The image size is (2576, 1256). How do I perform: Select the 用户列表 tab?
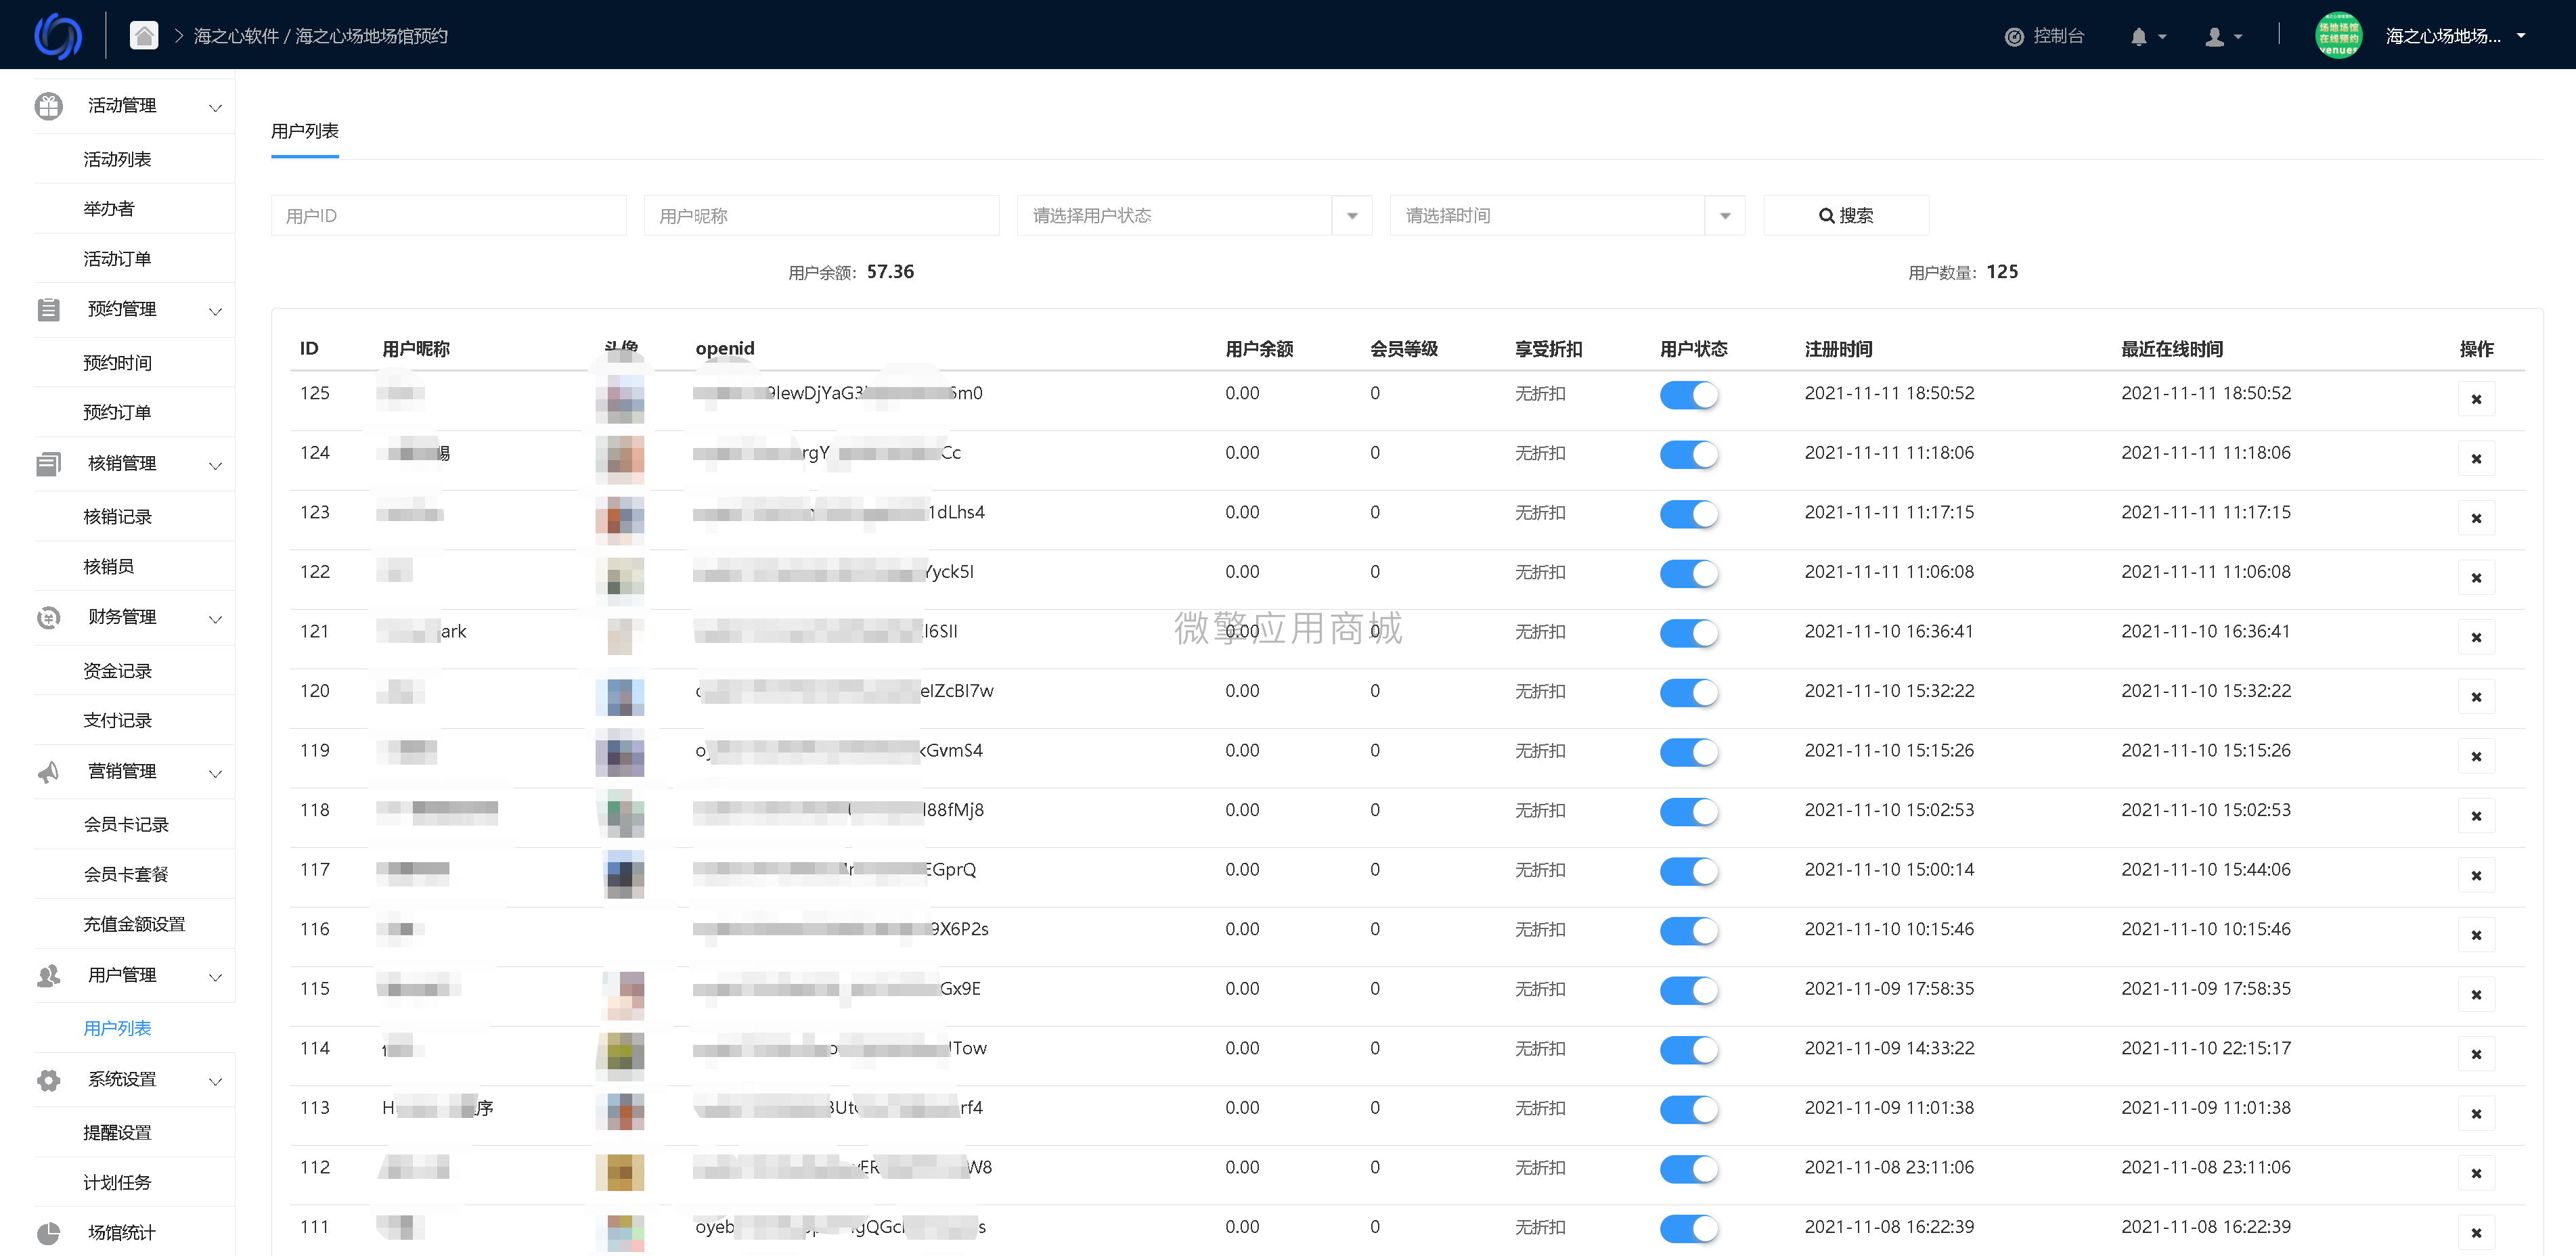coord(304,132)
